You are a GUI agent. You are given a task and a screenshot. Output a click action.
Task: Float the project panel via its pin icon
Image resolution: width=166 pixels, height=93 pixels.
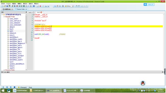point(26,12)
